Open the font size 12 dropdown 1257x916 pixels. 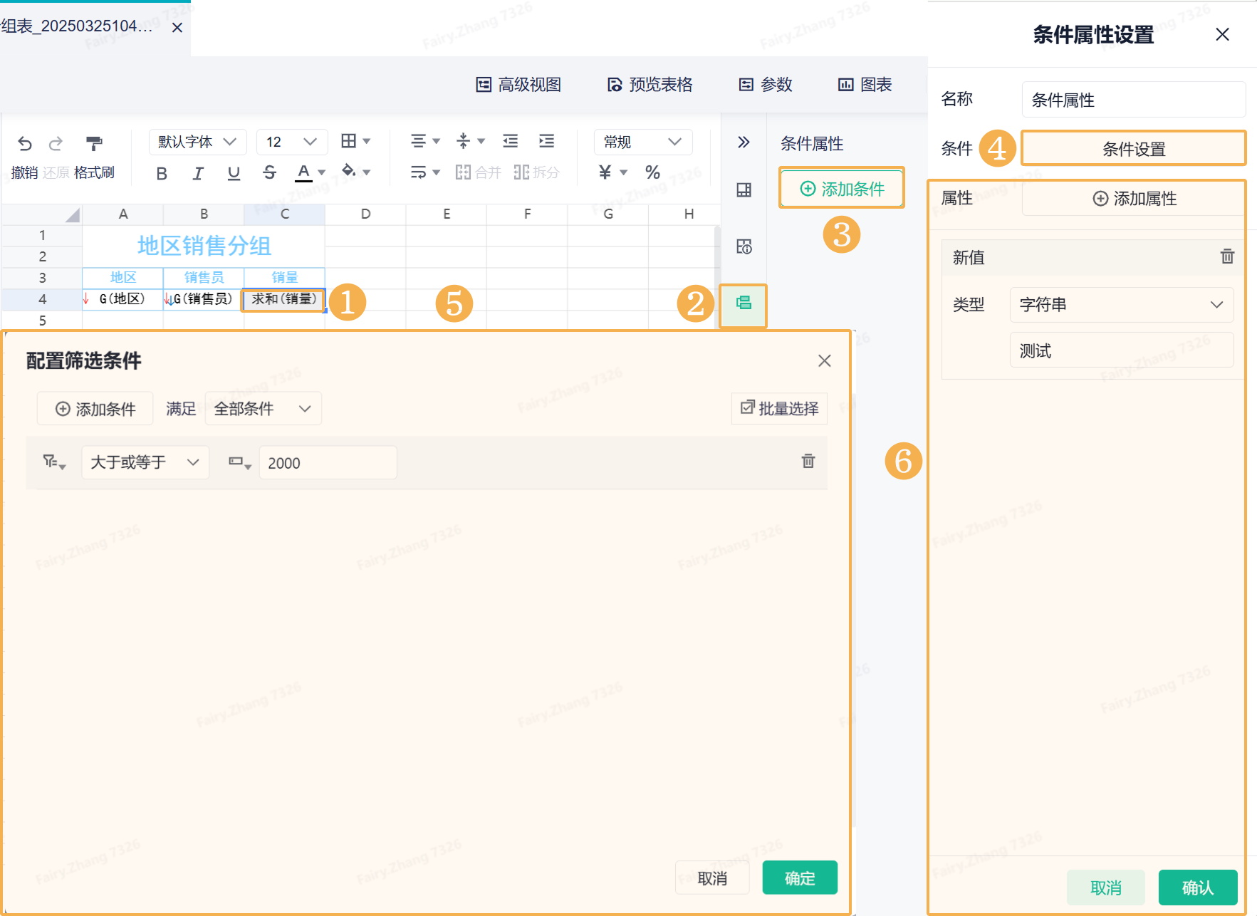(292, 142)
